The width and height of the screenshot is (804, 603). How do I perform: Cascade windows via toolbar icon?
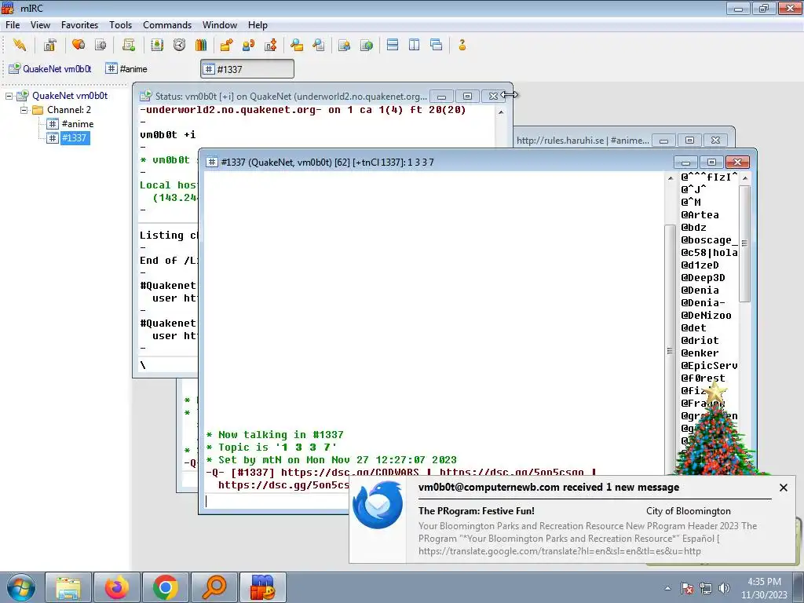437,45
